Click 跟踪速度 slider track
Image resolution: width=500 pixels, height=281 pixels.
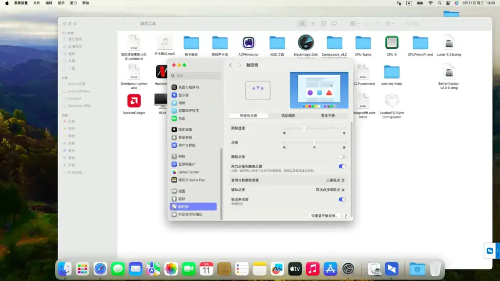(x=314, y=128)
